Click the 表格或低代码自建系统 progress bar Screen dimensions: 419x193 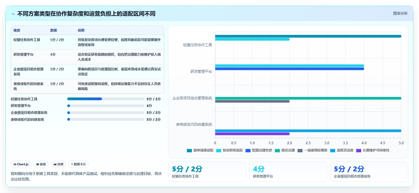coord(106,119)
